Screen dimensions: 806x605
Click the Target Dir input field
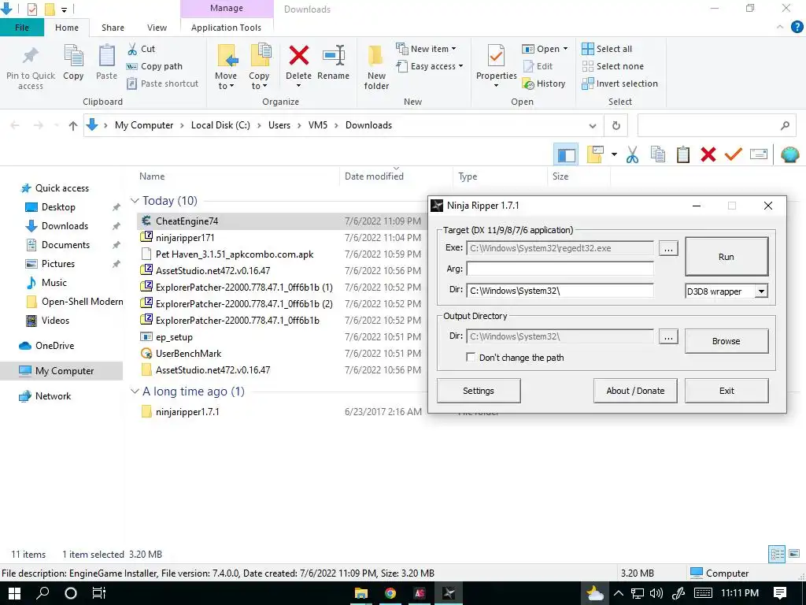click(560, 291)
